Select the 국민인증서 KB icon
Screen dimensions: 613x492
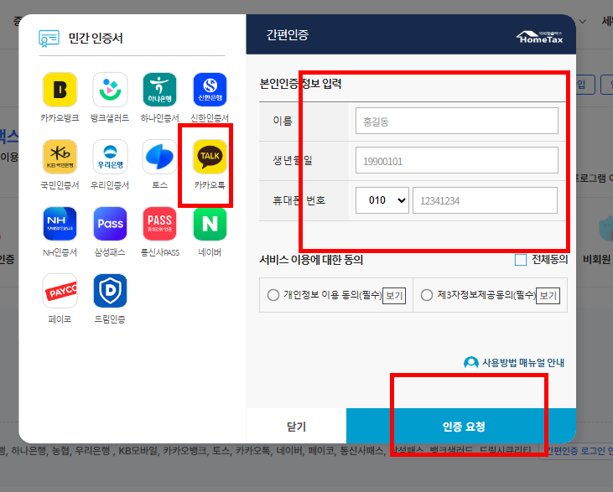tap(60, 157)
